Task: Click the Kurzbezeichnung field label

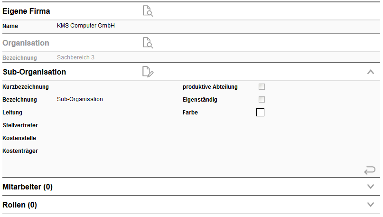Action: tap(26, 87)
